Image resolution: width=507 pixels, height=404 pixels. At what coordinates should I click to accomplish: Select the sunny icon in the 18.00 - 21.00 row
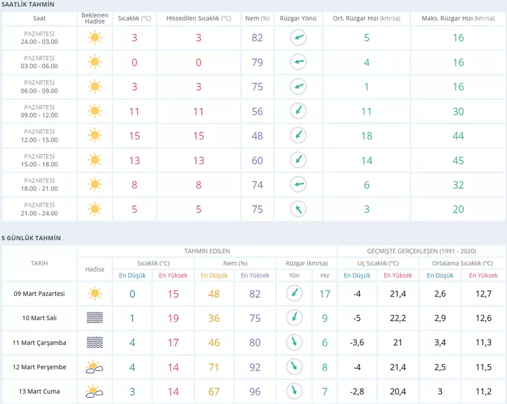(x=95, y=185)
